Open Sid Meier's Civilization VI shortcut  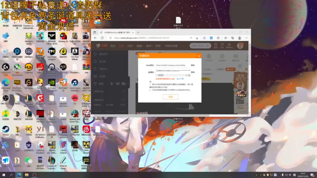[x=40, y=132]
